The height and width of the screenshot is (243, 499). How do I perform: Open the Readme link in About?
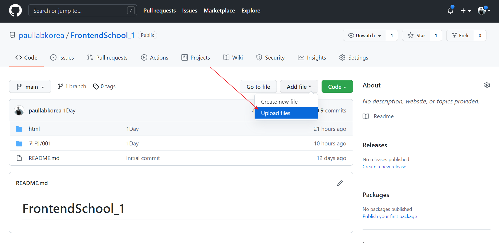tap(378, 116)
